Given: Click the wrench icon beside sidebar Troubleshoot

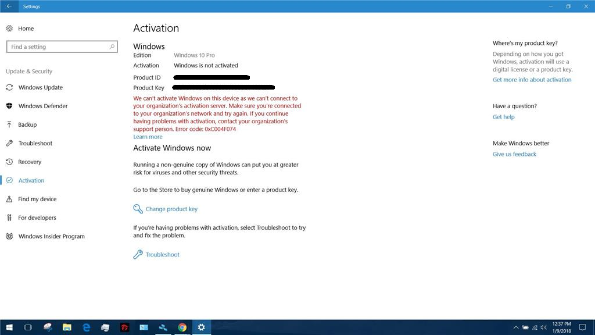Looking at the screenshot, I should 9,143.
